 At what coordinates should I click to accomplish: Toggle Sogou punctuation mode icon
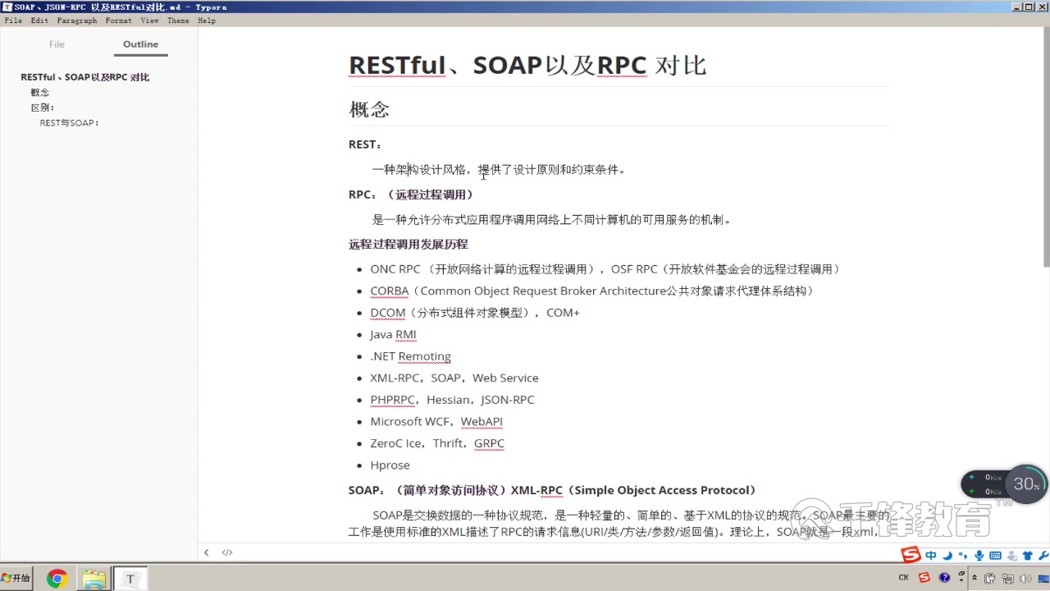click(x=962, y=556)
